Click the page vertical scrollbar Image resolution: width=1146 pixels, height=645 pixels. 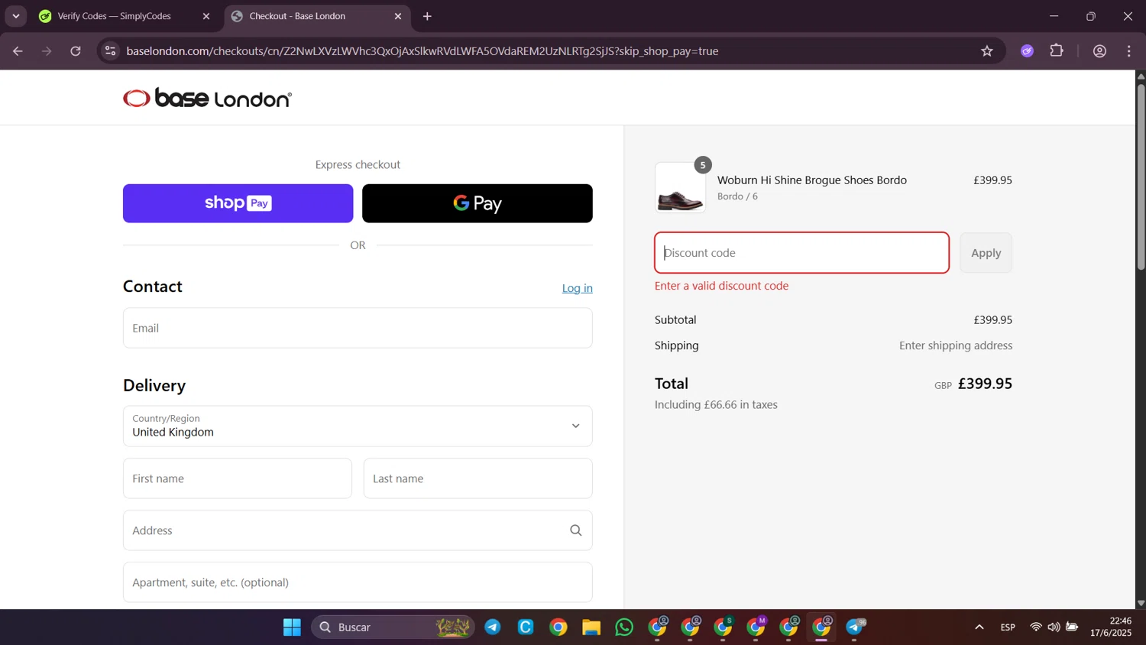1141,176
